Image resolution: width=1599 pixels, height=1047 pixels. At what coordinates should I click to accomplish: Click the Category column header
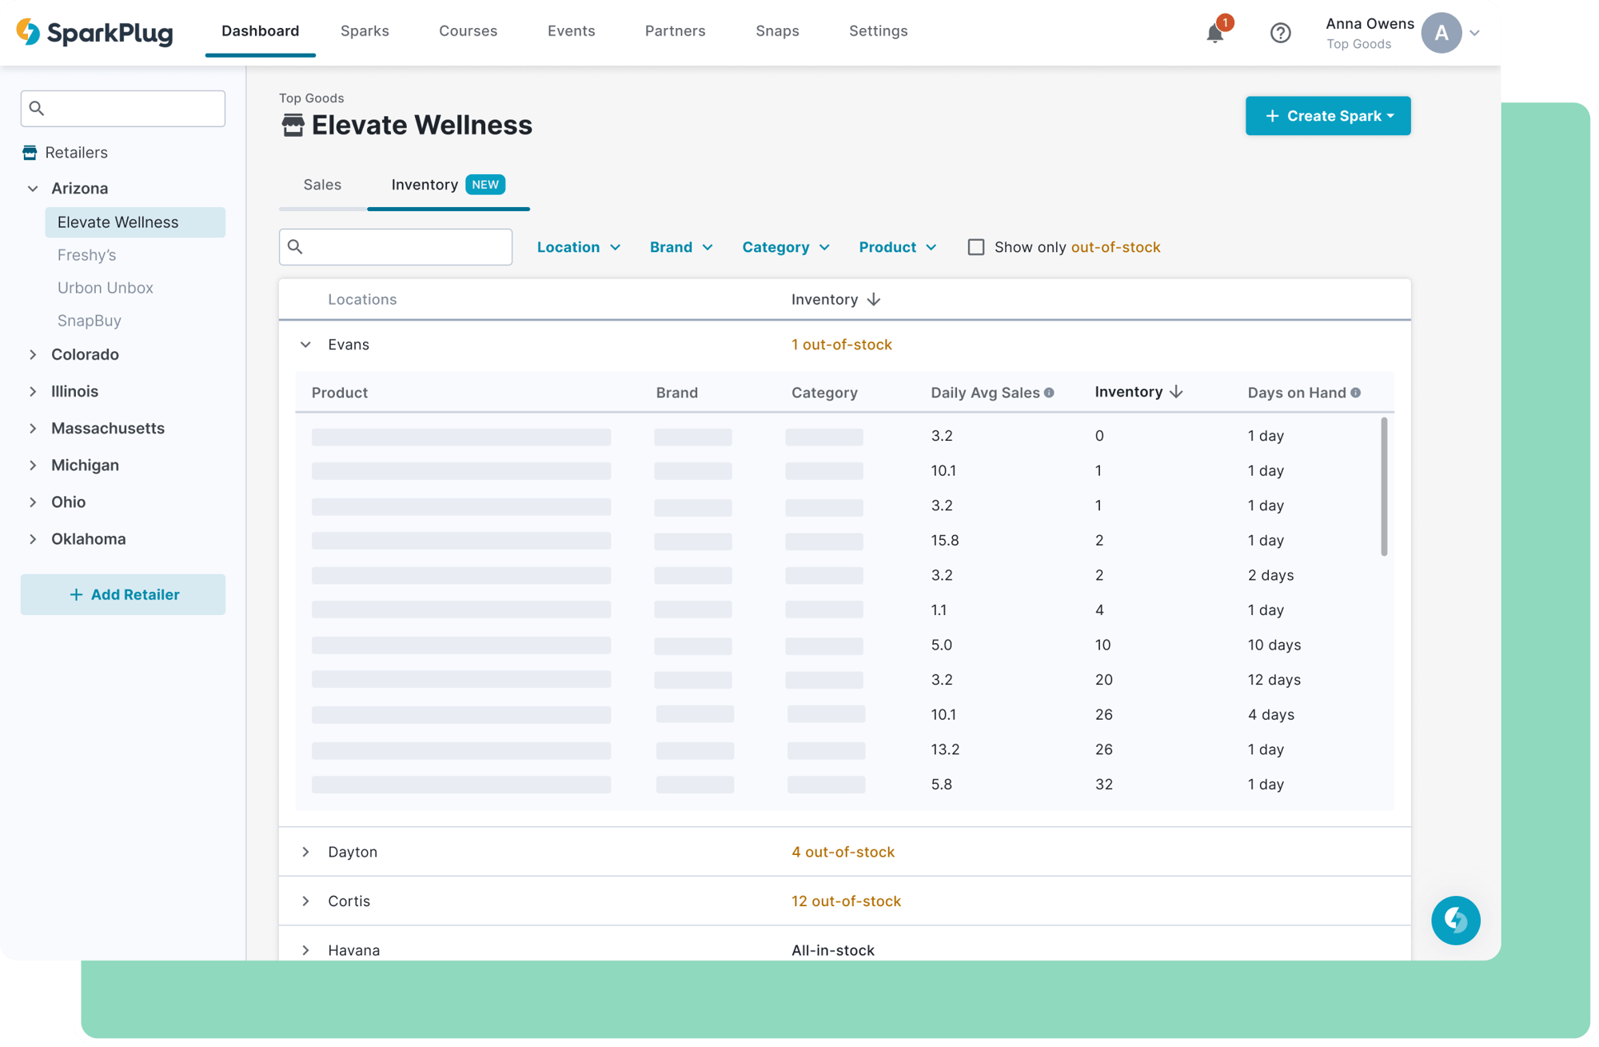pyautogui.click(x=824, y=393)
